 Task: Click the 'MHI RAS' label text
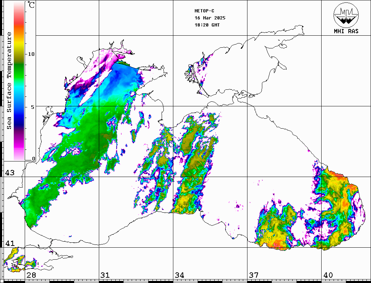(346, 31)
